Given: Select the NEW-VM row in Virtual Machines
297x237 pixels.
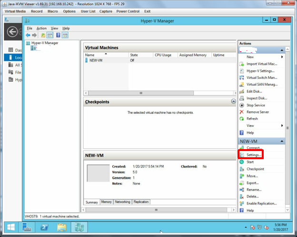Looking at the screenshot, I should [160, 60].
